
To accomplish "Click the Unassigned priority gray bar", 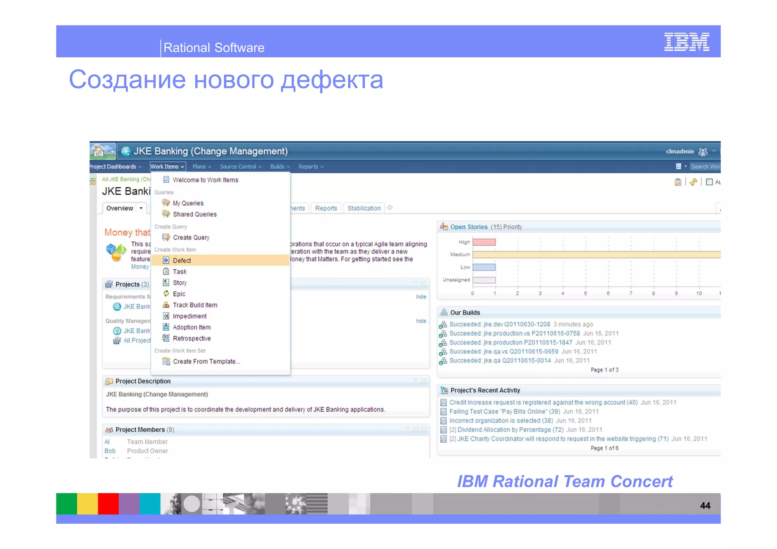I will point(484,280).
